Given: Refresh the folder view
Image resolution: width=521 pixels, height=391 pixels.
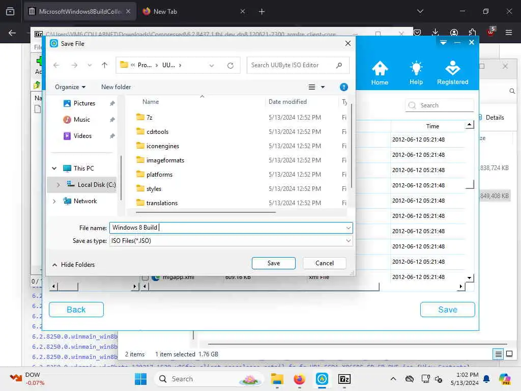Looking at the screenshot, I should tap(230, 66).
